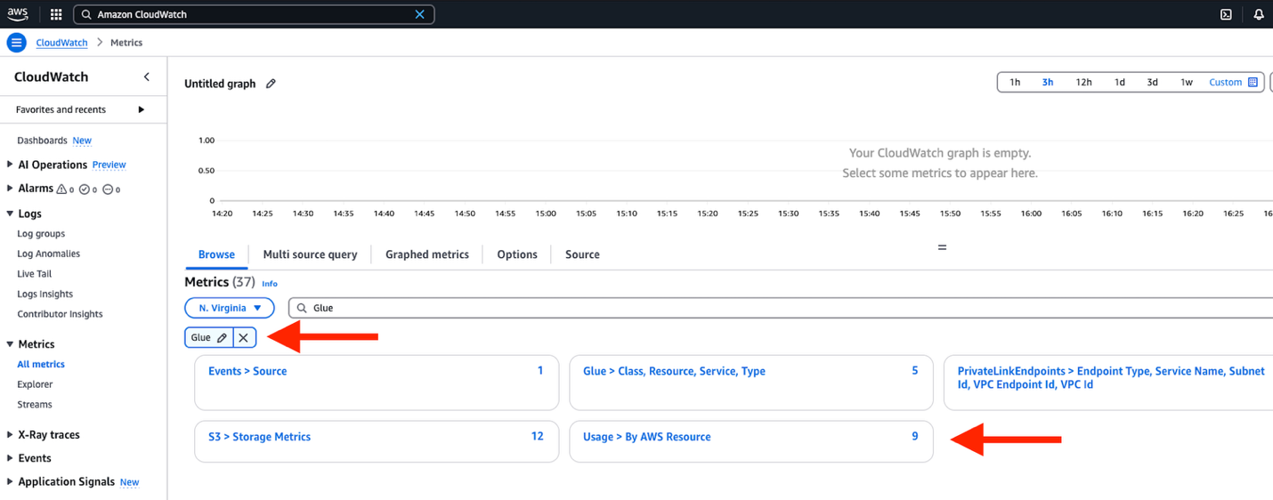The height and width of the screenshot is (500, 1273).
Task: Expand the X-Ray traces section
Action: [x=10, y=435]
